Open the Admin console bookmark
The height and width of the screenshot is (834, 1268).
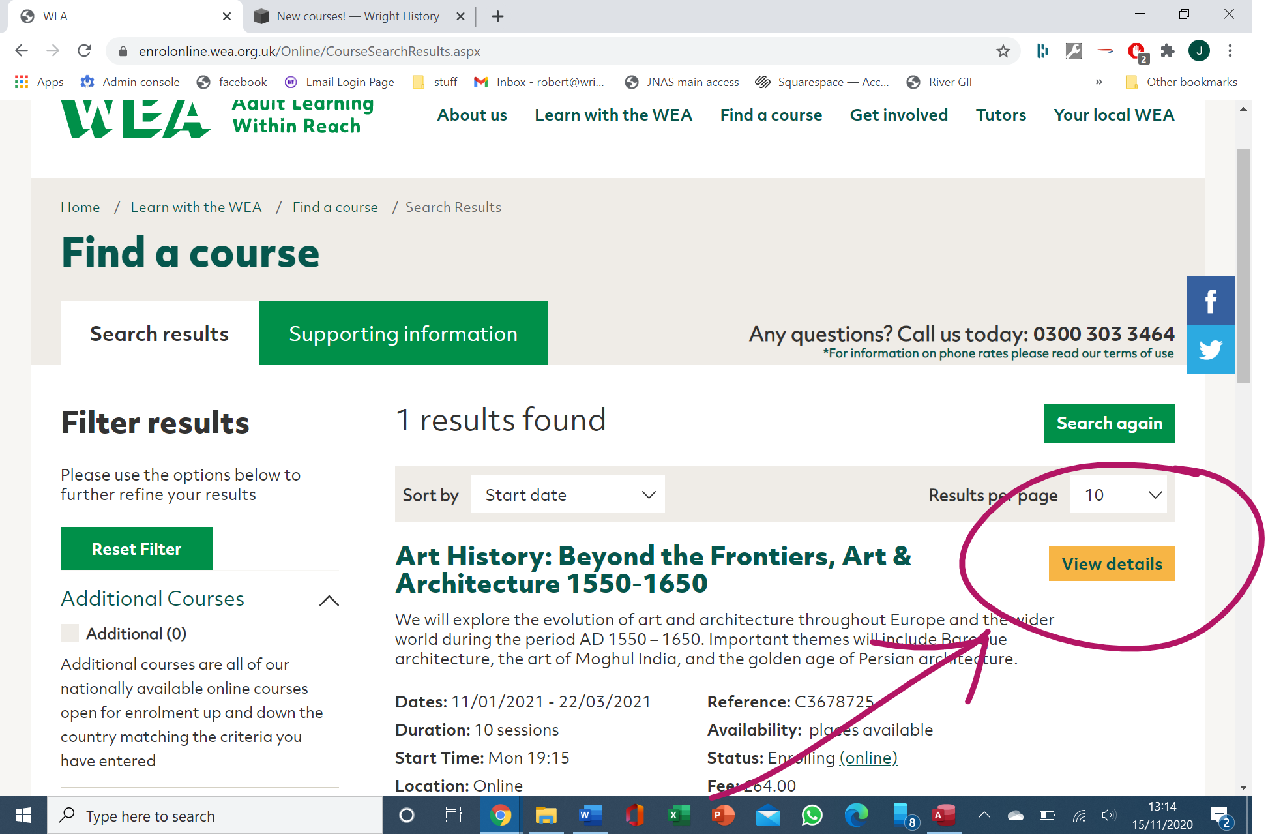coord(130,82)
